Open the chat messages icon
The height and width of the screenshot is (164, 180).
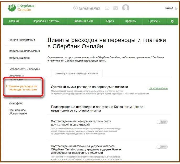pyautogui.click(x=115, y=8)
